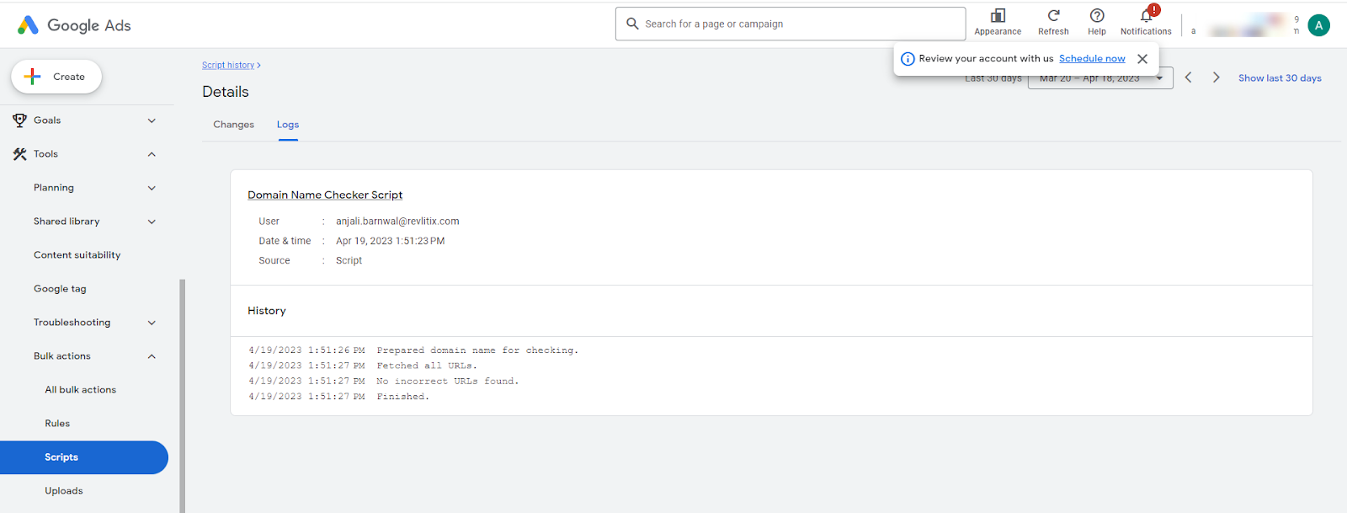Click user email anjali.barnwal@revlitix.com
This screenshot has height=513, width=1347.
click(397, 222)
